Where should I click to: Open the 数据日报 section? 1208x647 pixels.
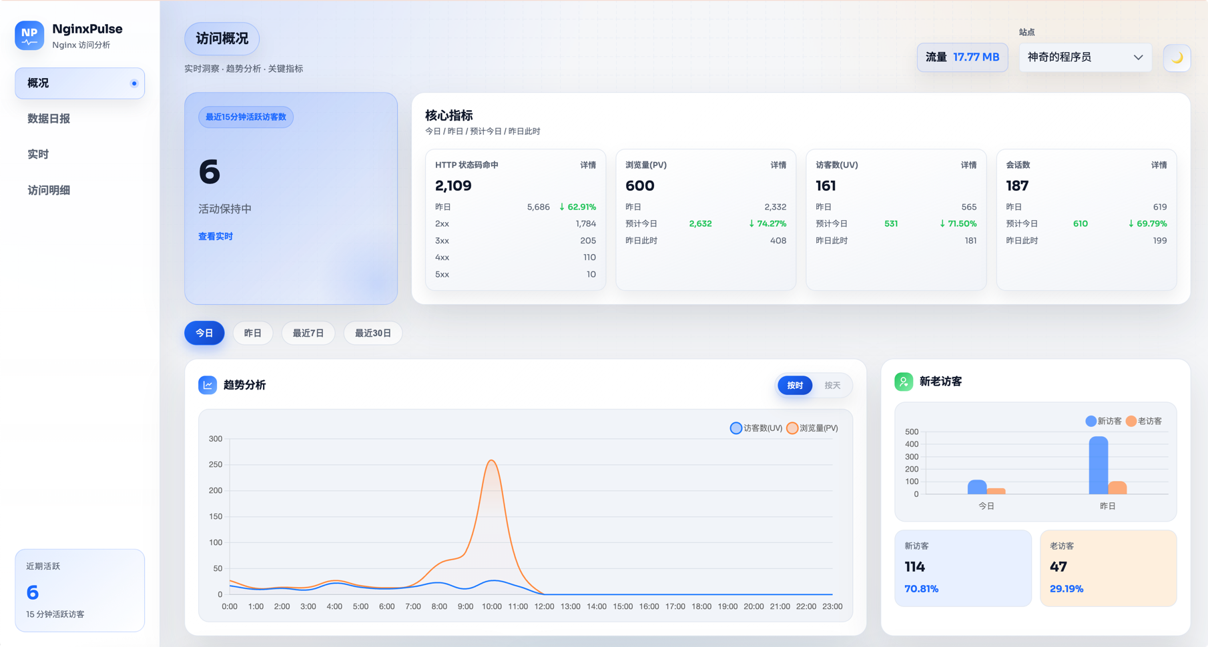point(49,119)
